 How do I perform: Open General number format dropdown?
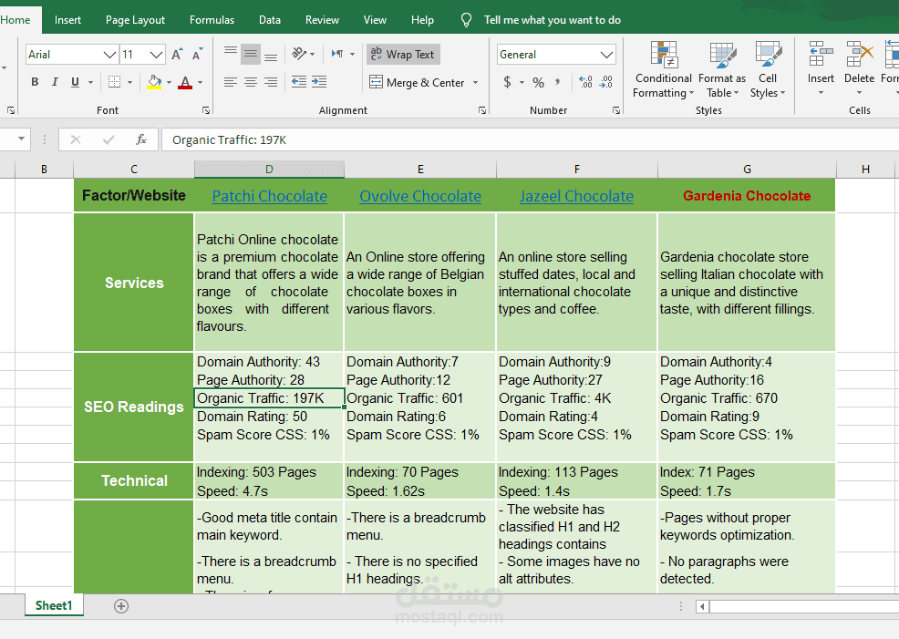[x=606, y=55]
